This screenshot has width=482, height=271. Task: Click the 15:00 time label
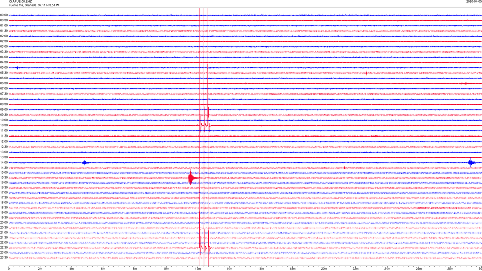[x=4, y=172]
